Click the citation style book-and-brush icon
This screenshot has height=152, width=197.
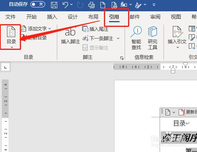click(192, 37)
